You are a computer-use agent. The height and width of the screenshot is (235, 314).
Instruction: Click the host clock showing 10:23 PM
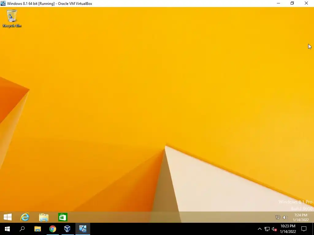[288, 229]
